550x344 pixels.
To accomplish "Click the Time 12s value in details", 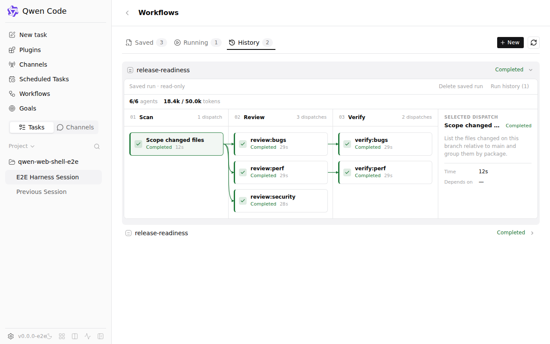I will (483, 172).
